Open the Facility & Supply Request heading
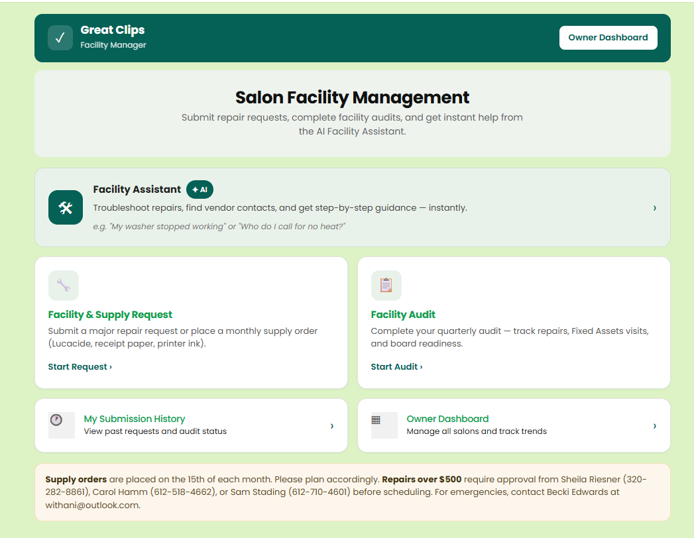The image size is (694, 538). coord(110,315)
